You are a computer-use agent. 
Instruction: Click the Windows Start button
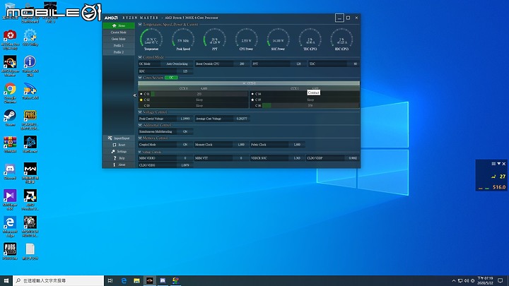point(6,281)
